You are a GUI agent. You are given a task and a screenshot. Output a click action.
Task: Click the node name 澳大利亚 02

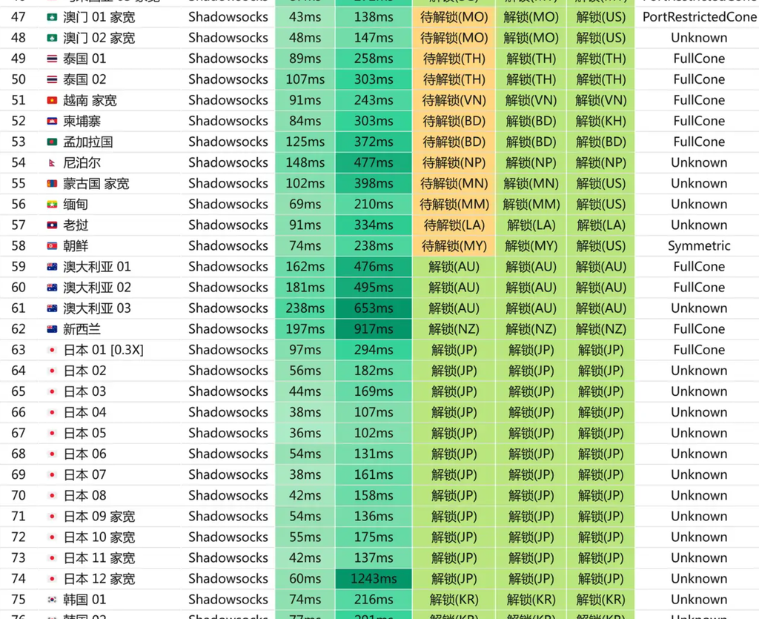point(97,288)
